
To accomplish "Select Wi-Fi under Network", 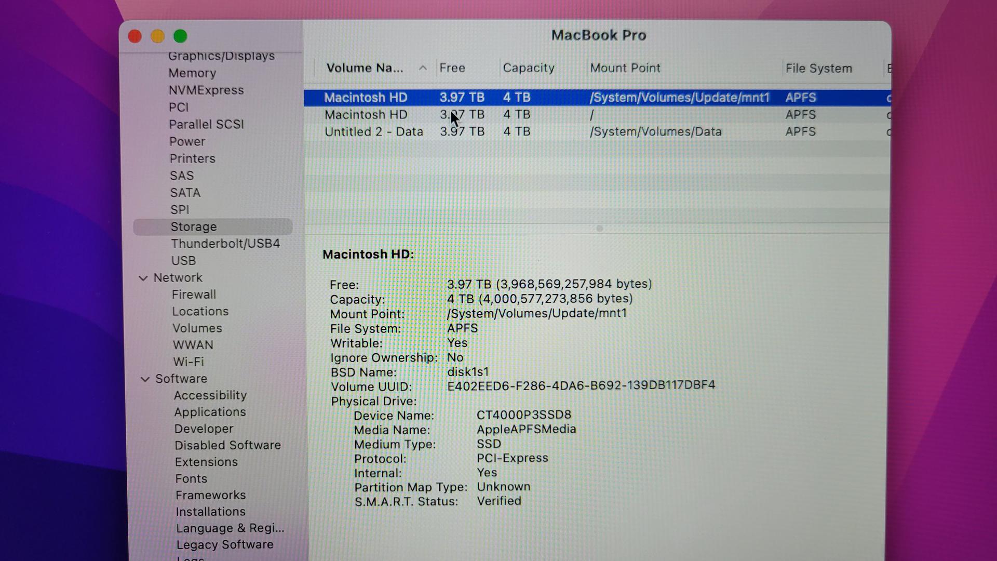I will click(188, 362).
